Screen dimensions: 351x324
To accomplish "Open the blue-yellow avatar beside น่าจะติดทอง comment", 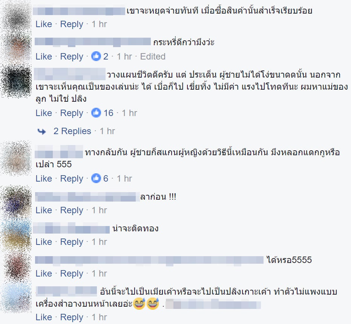I will tap(16, 235).
